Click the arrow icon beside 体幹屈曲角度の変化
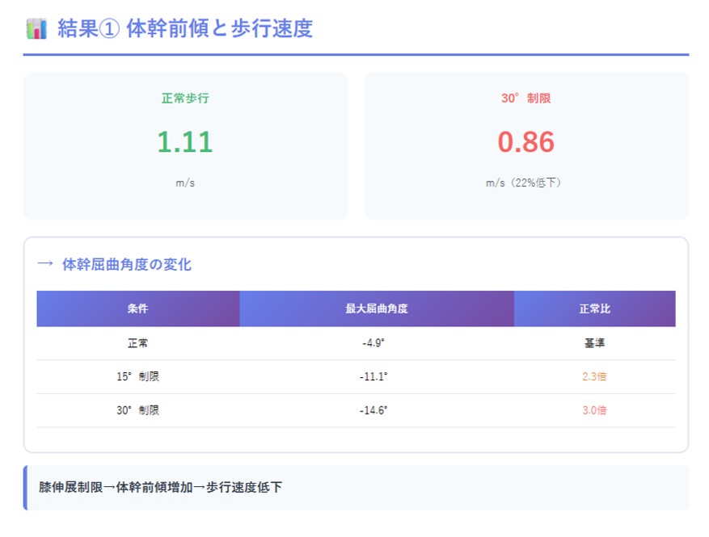Viewport: 709px width, 537px height. click(46, 264)
